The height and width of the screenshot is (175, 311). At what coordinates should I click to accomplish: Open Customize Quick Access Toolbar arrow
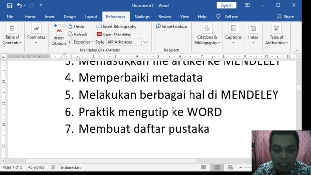41,5
